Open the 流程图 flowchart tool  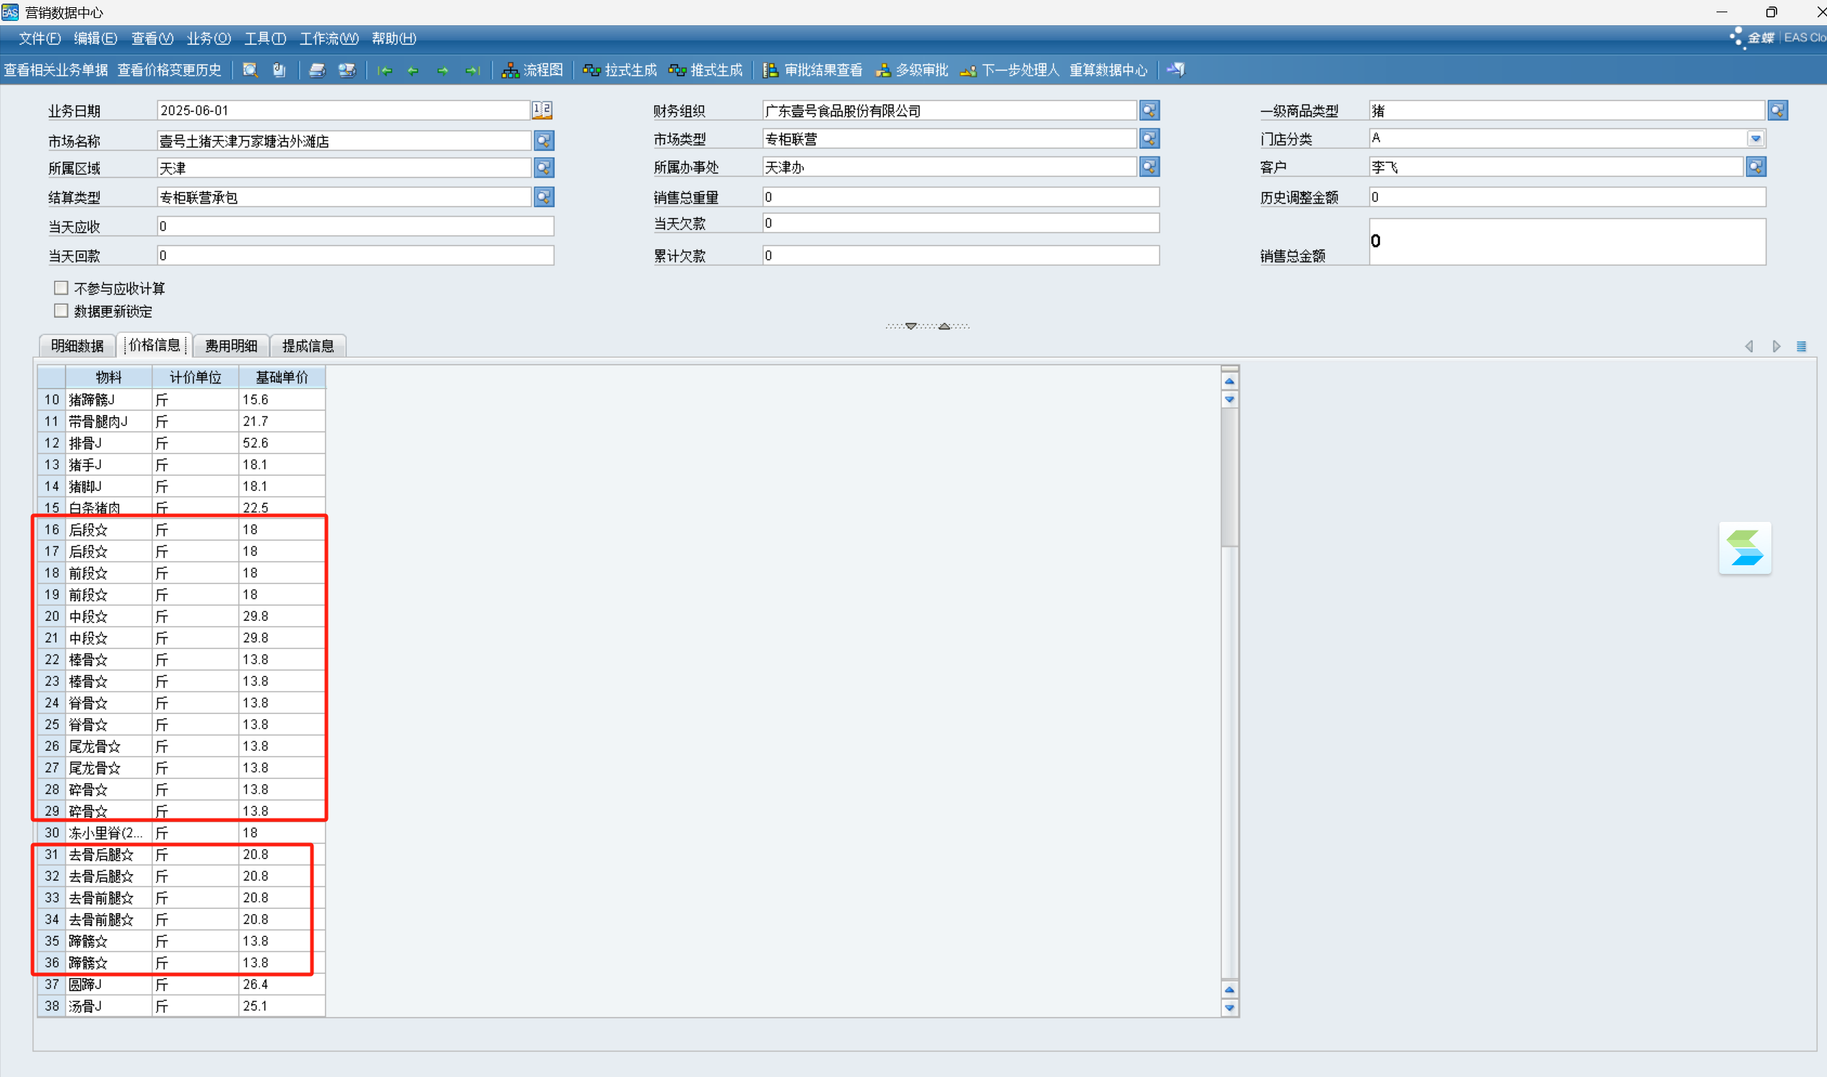533,71
